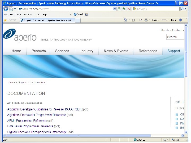Screen dimensions: 191x143
Task: Click the SnagIt window icon beside SnagIt
Action: click(x=87, y=14)
